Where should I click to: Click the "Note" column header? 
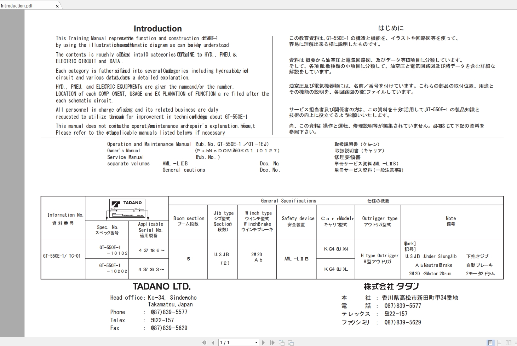[x=451, y=218]
